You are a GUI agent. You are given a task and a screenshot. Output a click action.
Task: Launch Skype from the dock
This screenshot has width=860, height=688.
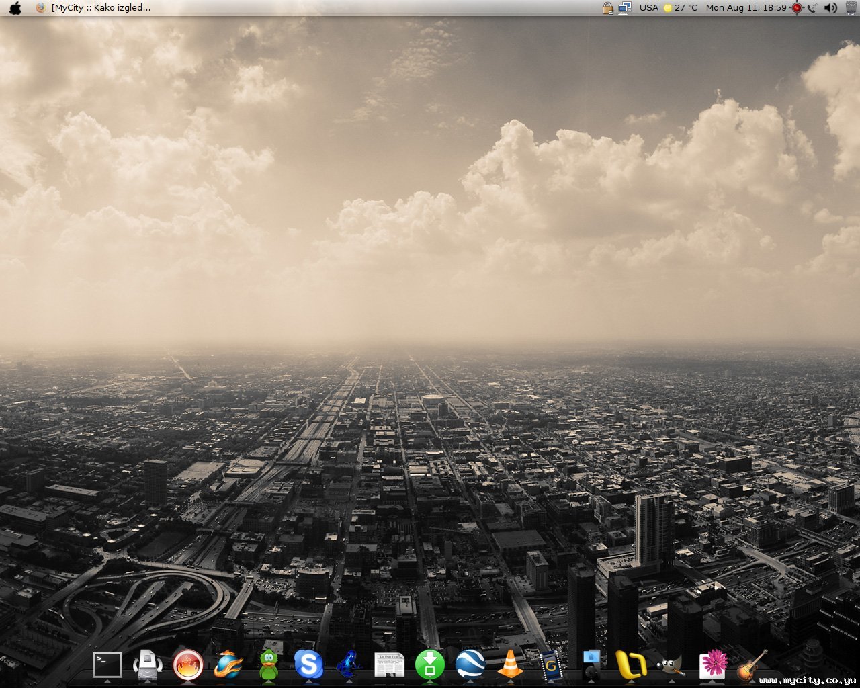(x=308, y=664)
